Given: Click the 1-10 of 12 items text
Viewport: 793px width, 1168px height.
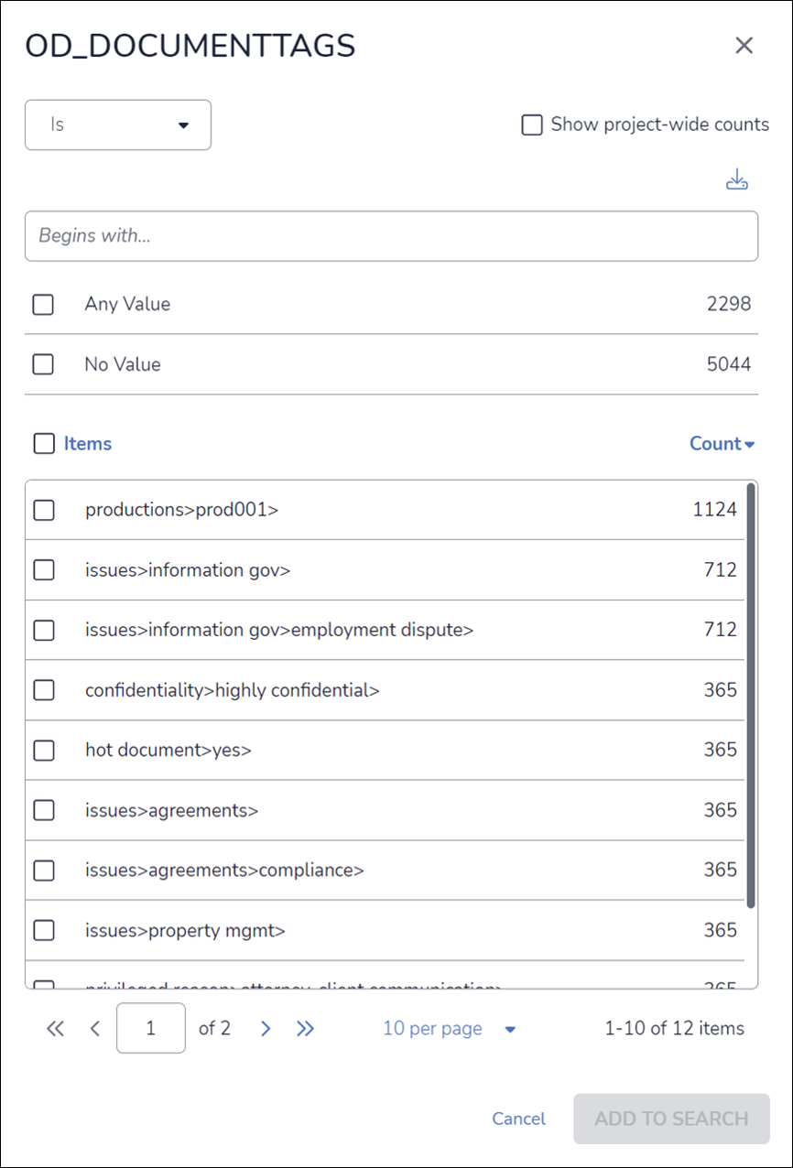Looking at the screenshot, I should [674, 1029].
